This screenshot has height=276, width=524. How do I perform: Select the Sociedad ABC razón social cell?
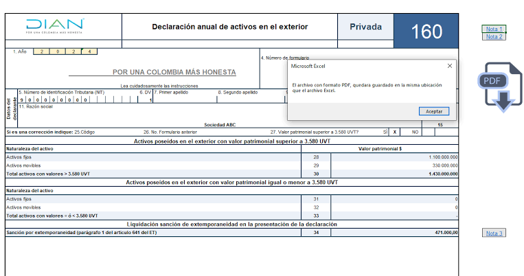[220, 125]
